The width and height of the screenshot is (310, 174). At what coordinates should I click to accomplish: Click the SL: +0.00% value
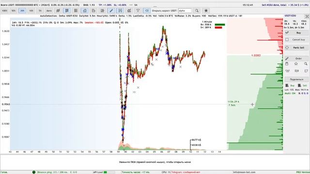[120, 5]
